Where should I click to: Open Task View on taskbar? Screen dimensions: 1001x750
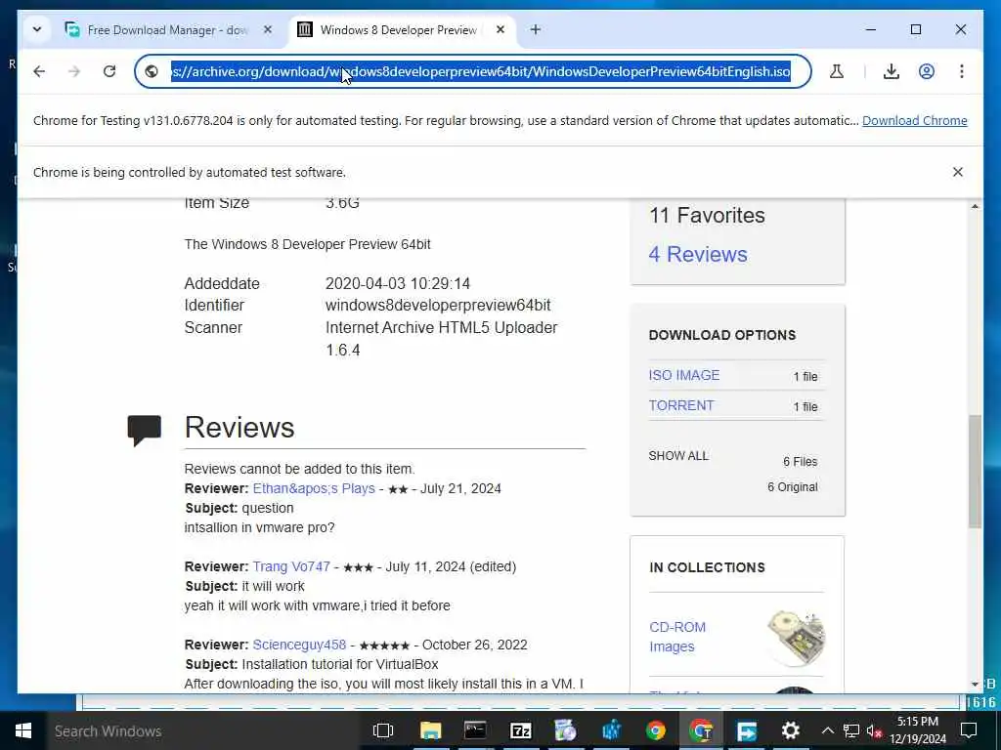coord(383,730)
